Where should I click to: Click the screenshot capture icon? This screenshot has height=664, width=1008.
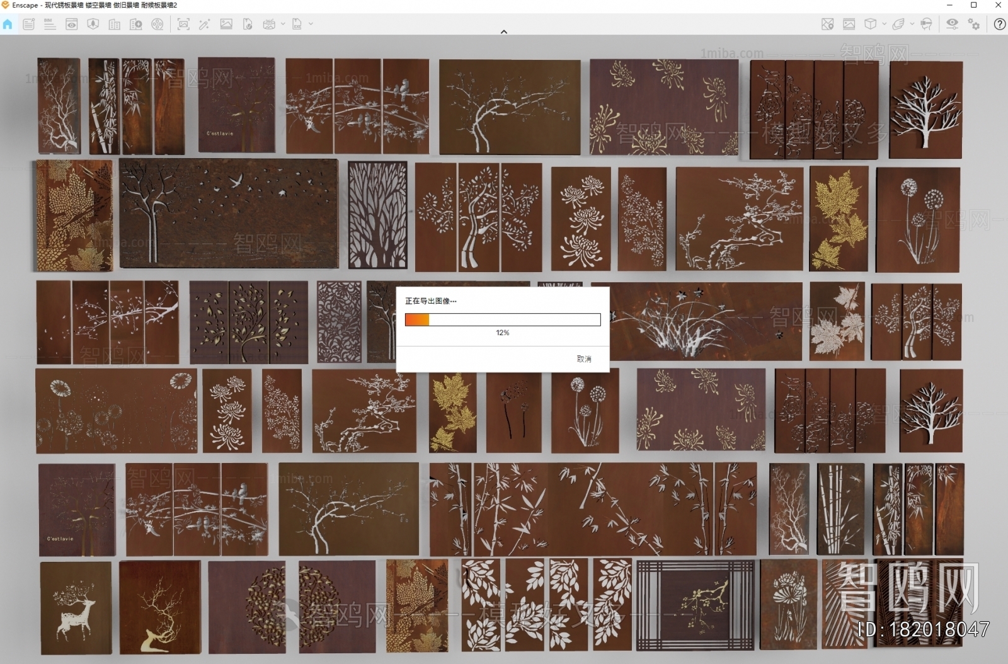tap(183, 25)
